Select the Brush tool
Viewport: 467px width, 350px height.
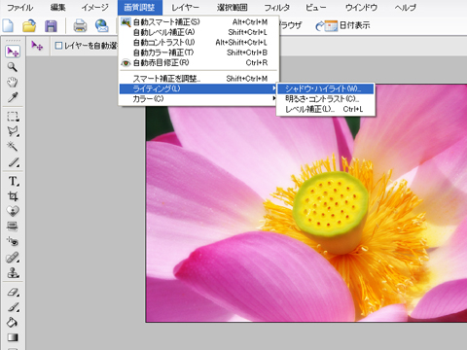(13, 307)
